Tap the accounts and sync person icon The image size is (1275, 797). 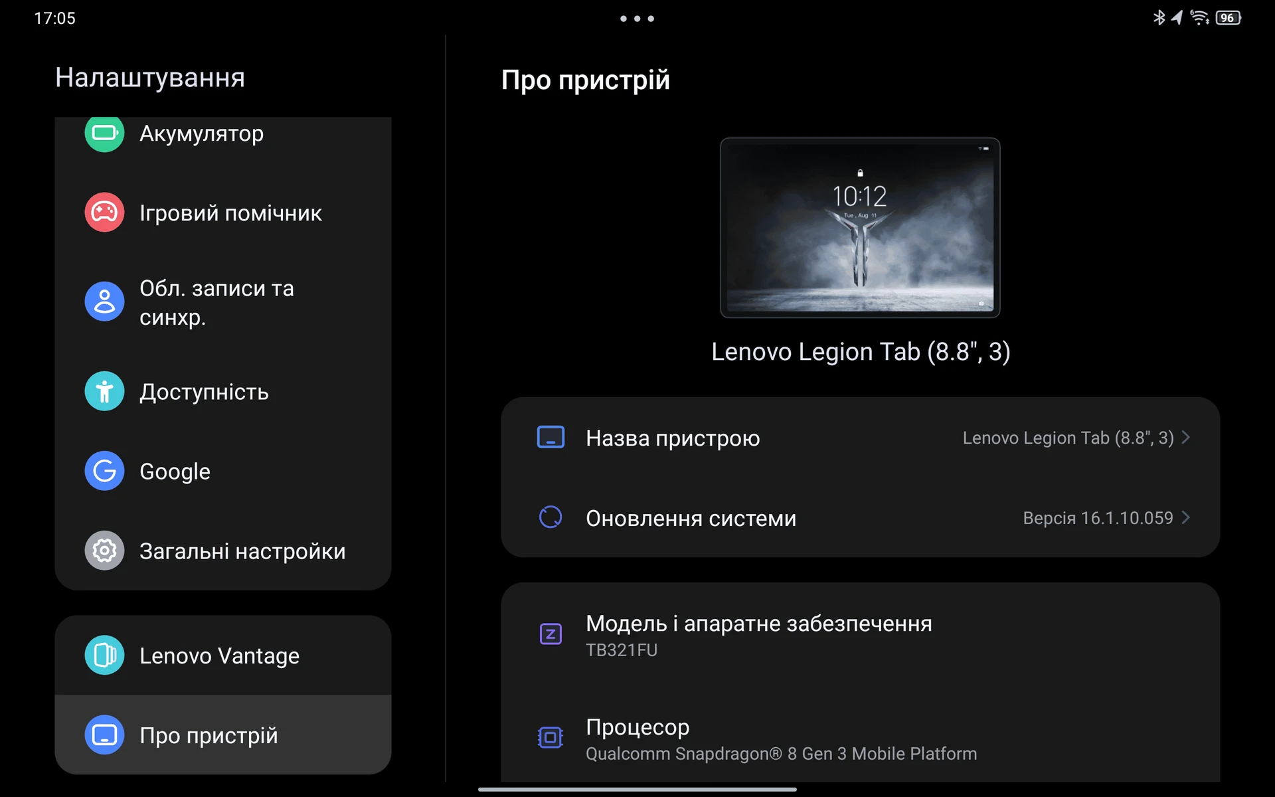104,302
